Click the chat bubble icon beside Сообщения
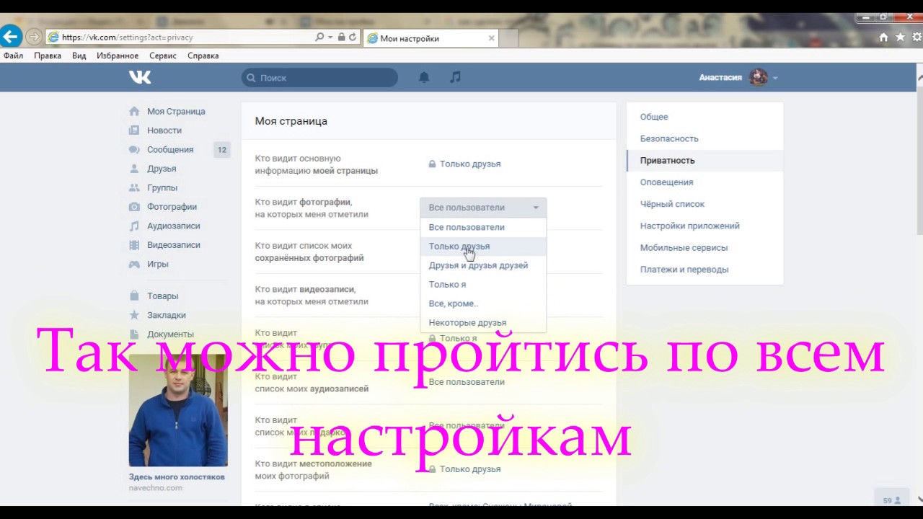923x519 pixels. [134, 150]
